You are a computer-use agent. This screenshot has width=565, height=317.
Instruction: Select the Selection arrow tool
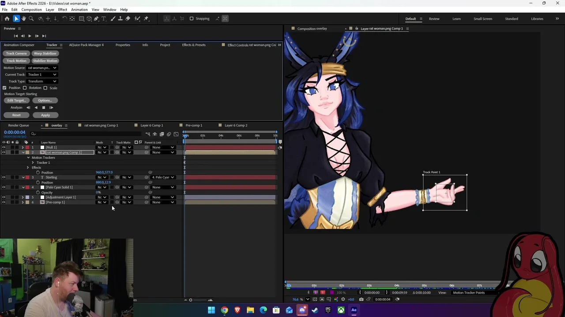pyautogui.click(x=16, y=18)
